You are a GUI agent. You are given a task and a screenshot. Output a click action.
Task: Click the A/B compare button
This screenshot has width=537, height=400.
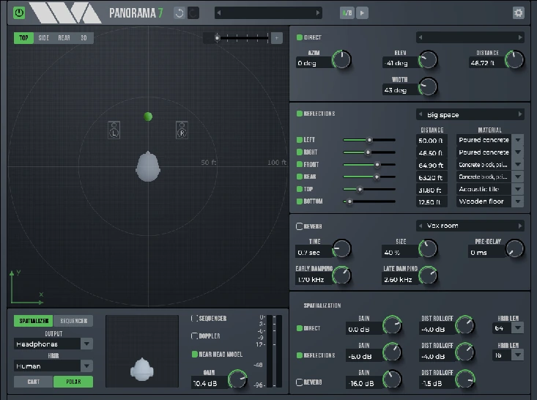(347, 13)
